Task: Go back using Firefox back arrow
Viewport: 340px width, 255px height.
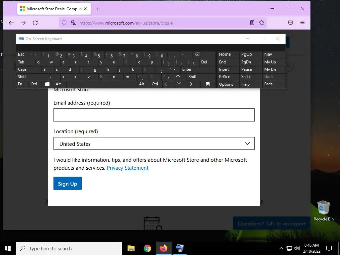Action: click(11, 23)
